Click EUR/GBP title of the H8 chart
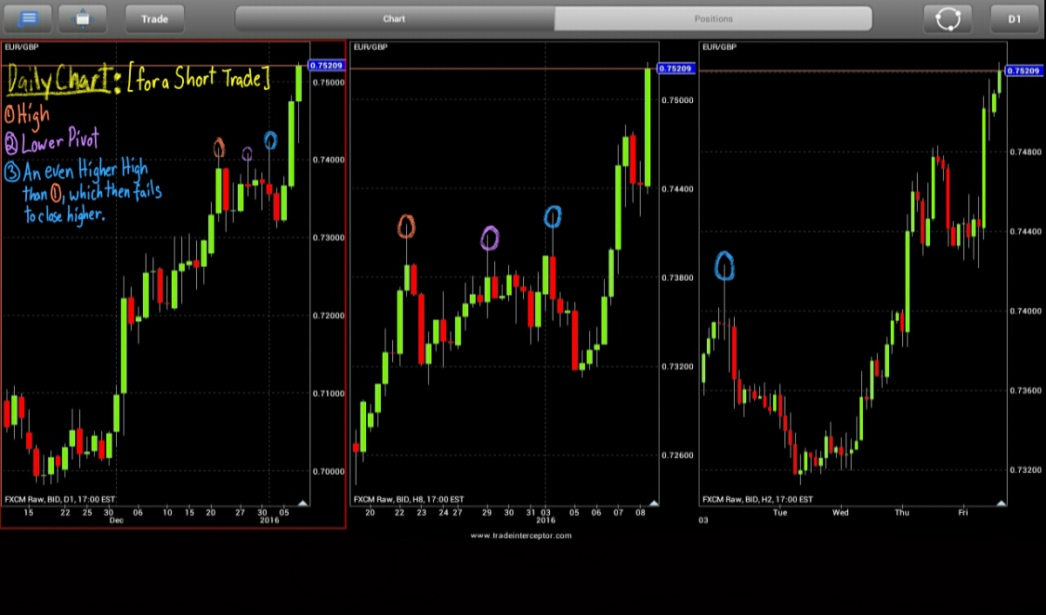The height and width of the screenshot is (615, 1046). (370, 46)
